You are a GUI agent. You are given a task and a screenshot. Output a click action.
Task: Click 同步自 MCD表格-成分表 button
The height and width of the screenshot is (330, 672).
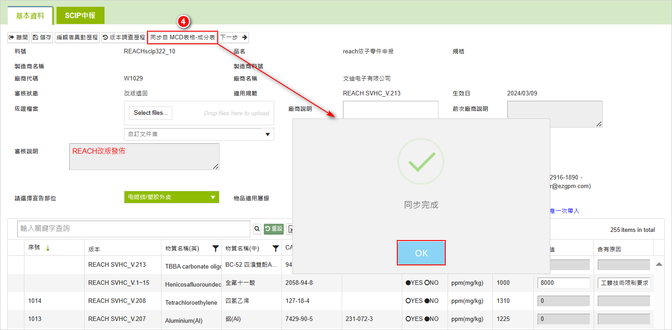[x=183, y=38]
